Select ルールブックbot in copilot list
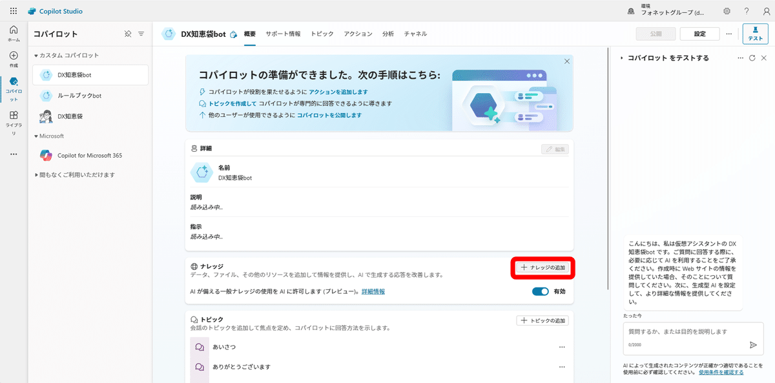Image resolution: width=775 pixels, height=383 pixels. 90,96
